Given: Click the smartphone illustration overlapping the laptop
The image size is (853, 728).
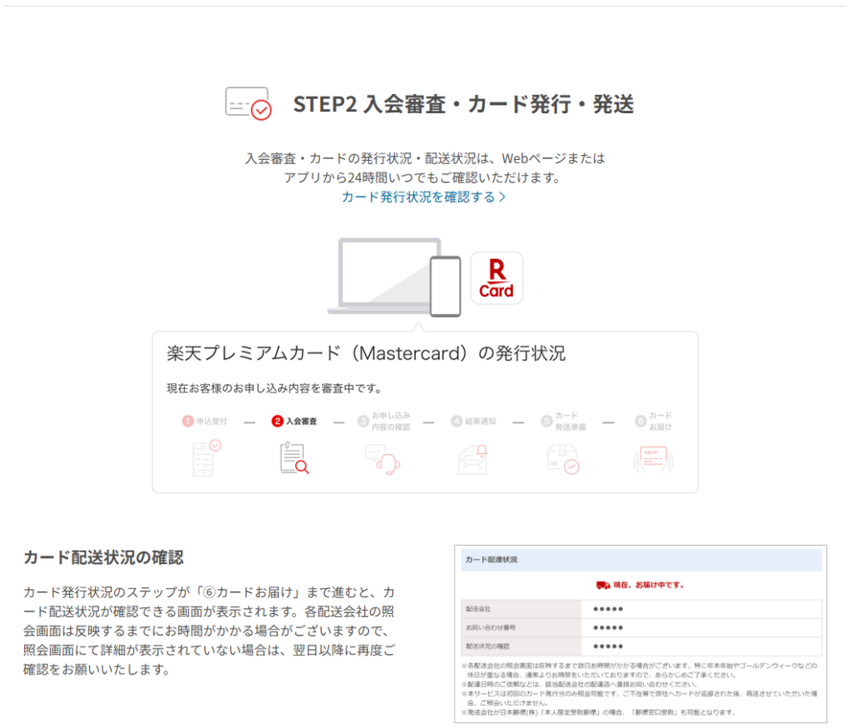Looking at the screenshot, I should (446, 287).
